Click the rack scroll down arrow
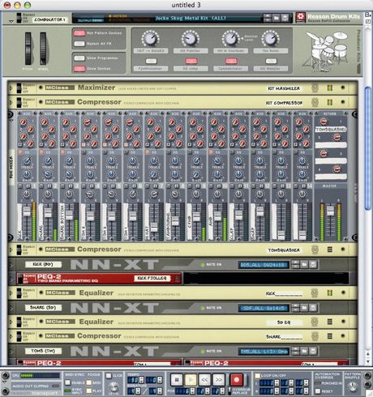Screen dimensions: 373x397 coord(368,361)
